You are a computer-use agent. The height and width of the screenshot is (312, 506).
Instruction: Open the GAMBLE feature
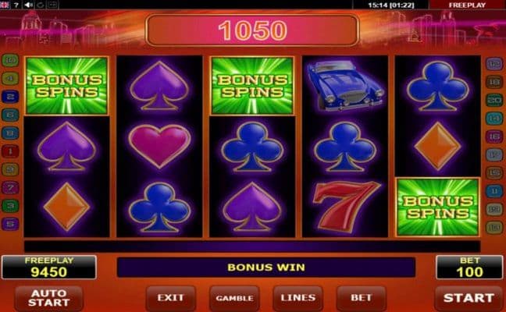pyautogui.click(x=234, y=298)
